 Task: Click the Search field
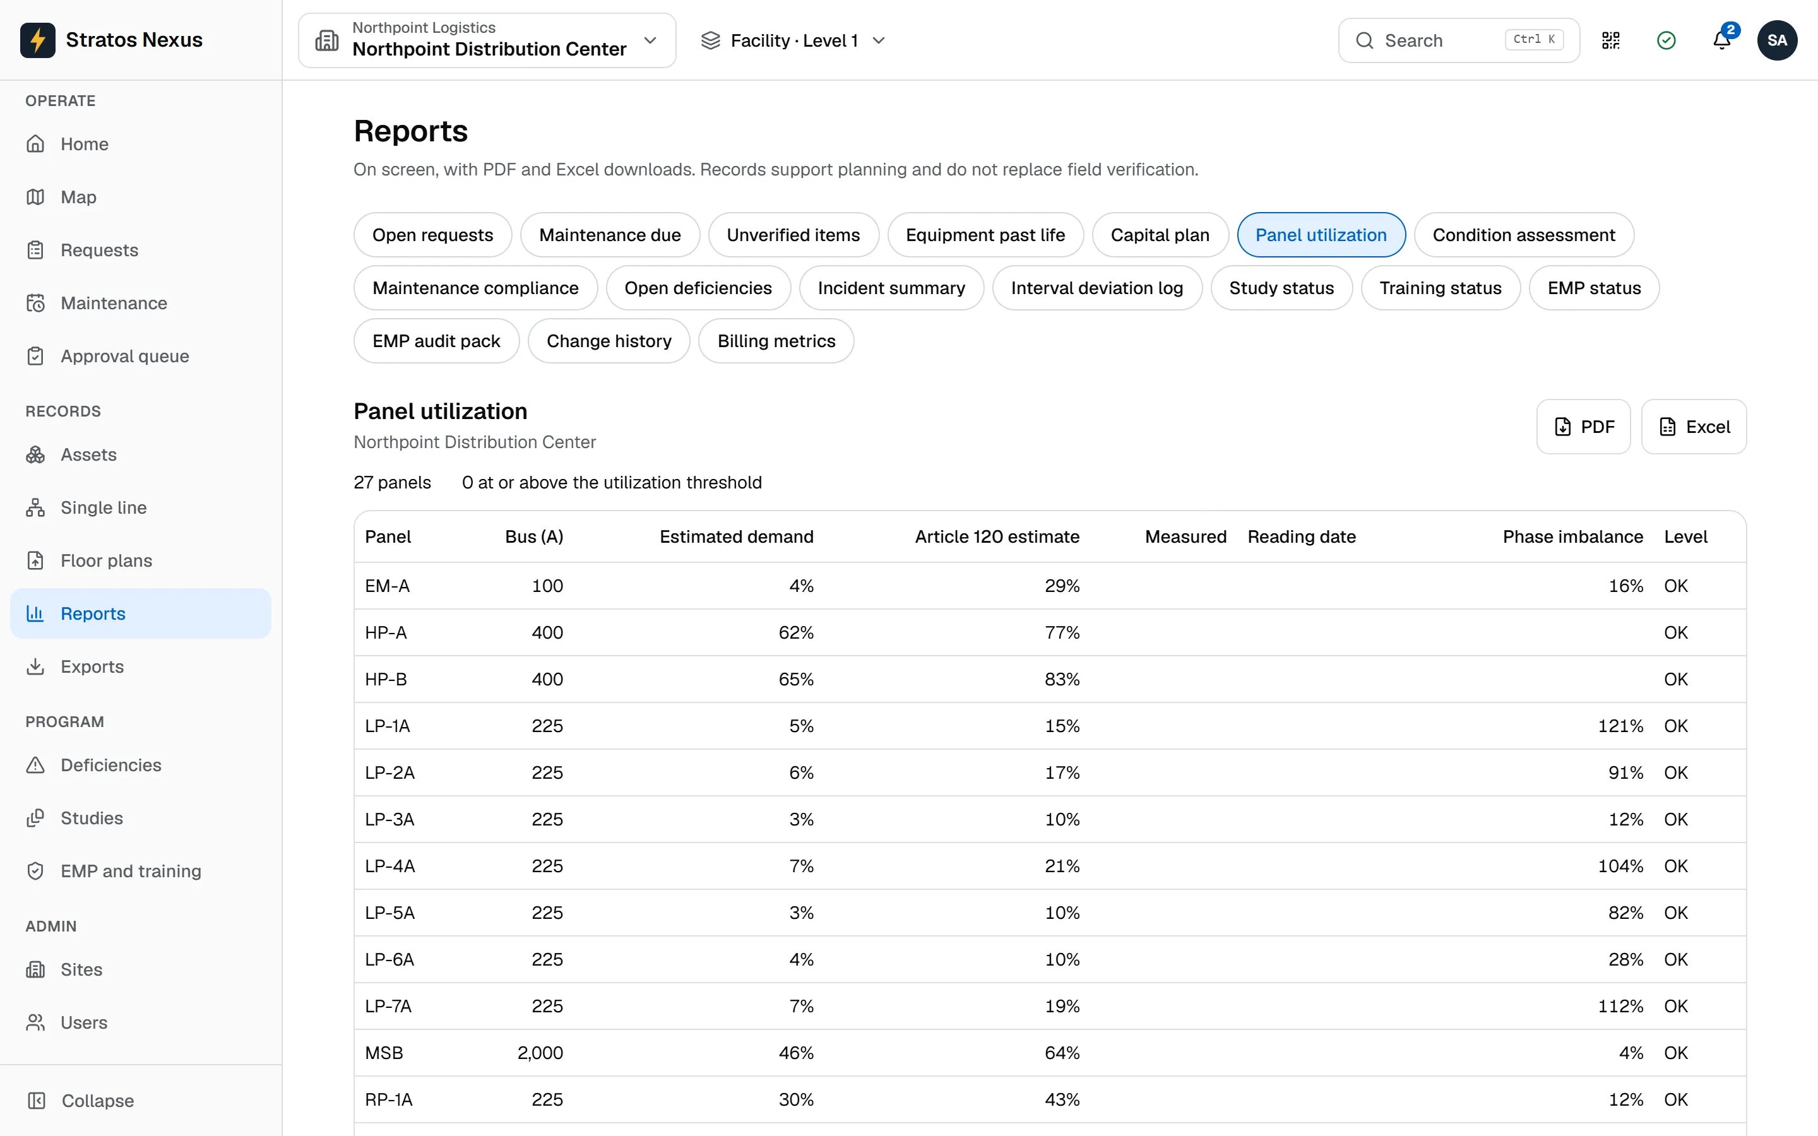[x=1459, y=40]
